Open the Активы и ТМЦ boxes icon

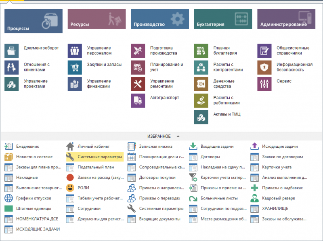pyautogui.click(x=201, y=117)
